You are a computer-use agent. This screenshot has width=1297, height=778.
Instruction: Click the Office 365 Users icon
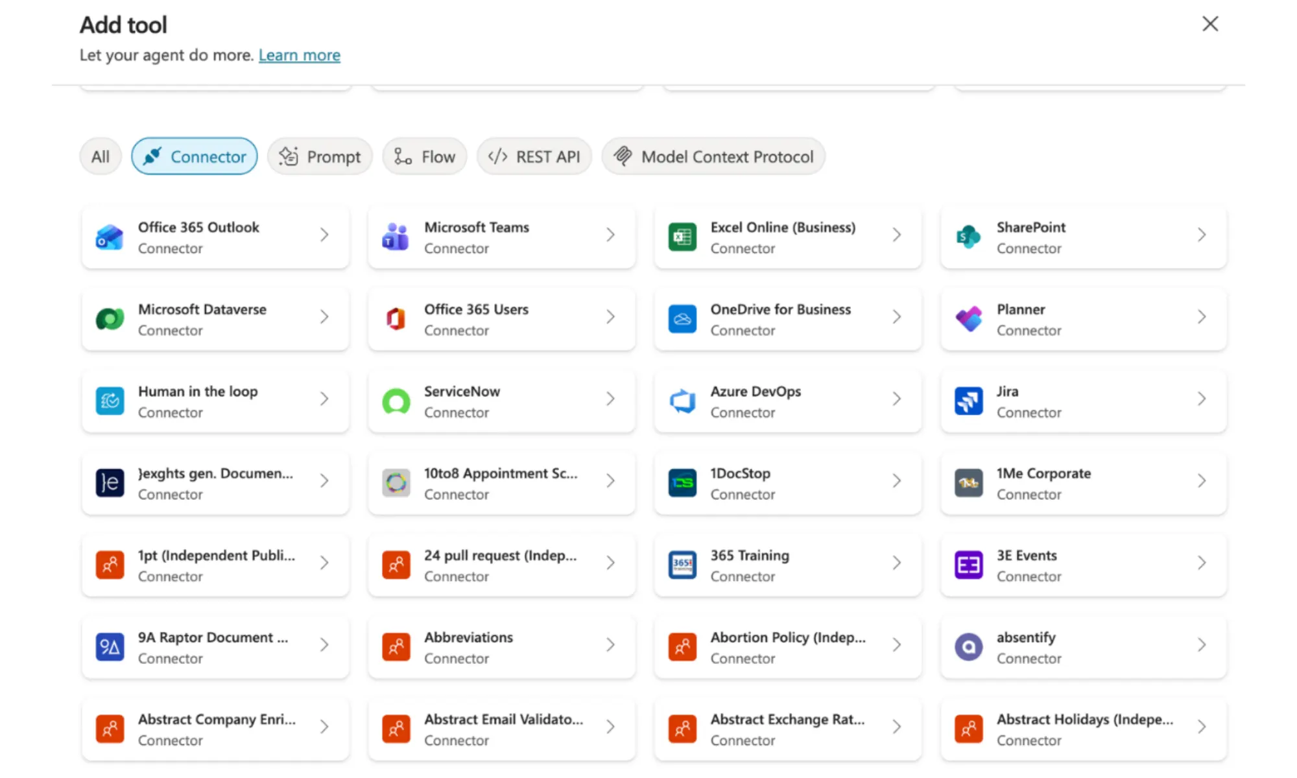396,319
